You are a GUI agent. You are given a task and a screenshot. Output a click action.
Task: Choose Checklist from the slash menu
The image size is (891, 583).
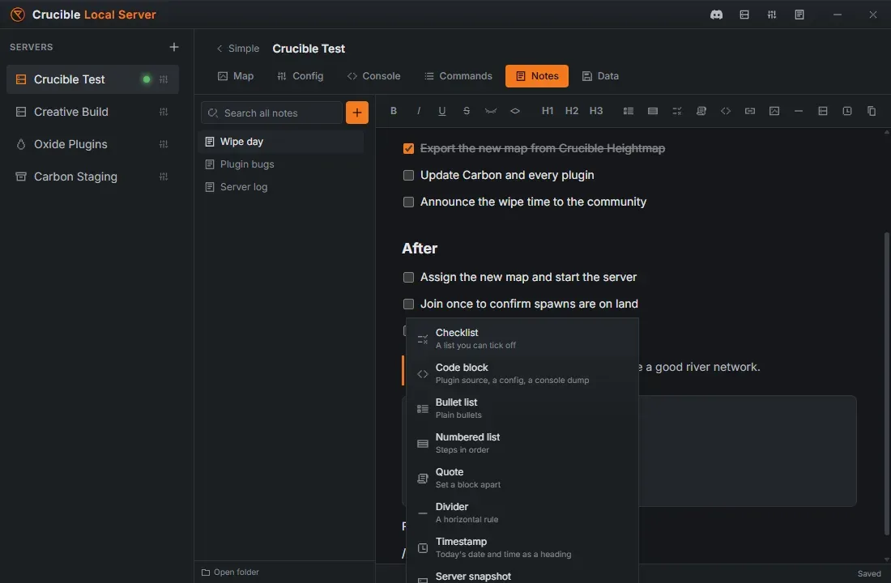pos(522,338)
